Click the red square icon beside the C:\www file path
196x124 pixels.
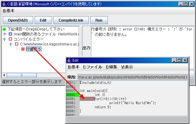tap(17, 44)
